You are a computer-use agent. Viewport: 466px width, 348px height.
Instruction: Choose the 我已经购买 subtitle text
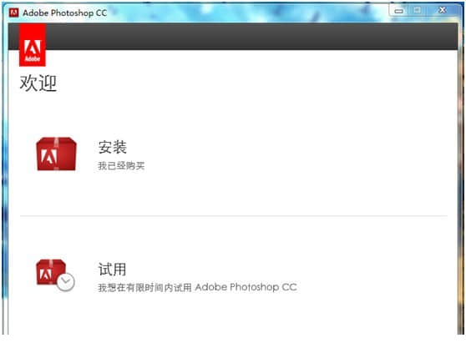[121, 166]
